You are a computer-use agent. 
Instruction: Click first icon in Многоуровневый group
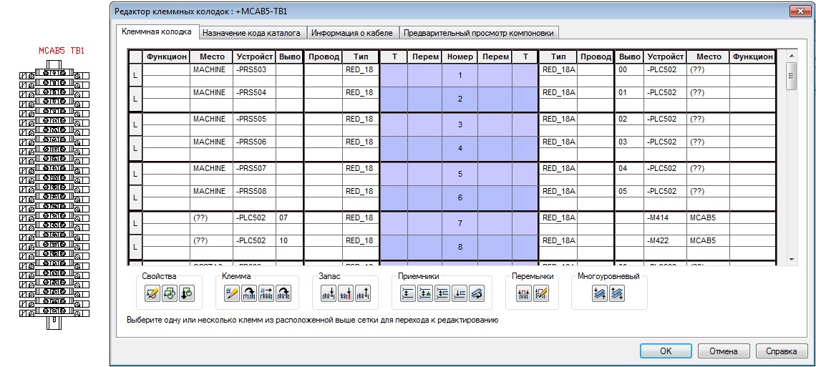coord(599,293)
